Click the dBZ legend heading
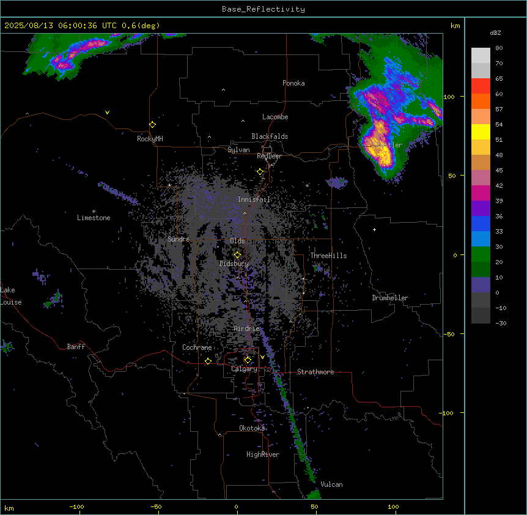Image resolution: width=527 pixels, height=515 pixels. coord(495,32)
